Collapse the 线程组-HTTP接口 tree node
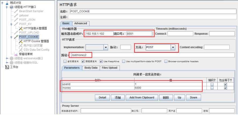 [7, 7]
